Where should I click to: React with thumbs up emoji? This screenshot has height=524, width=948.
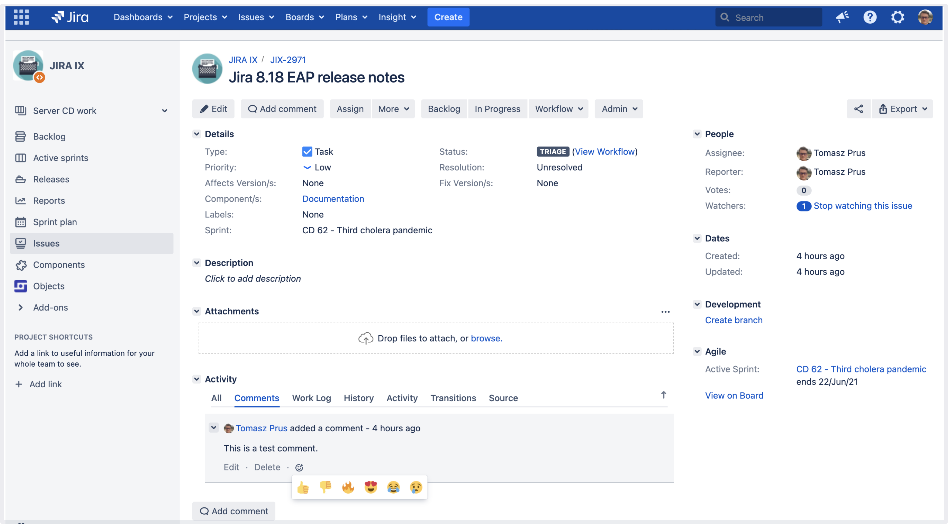(x=303, y=487)
